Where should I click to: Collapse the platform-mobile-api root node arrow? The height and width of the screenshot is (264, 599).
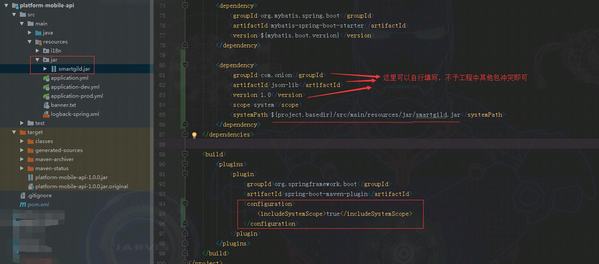tap(6, 6)
